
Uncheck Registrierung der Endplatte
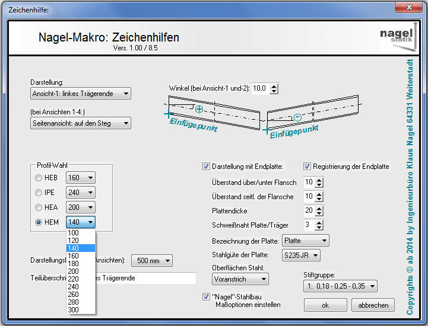(307, 167)
